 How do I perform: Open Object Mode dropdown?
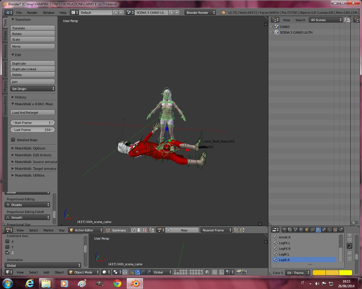click(84, 272)
